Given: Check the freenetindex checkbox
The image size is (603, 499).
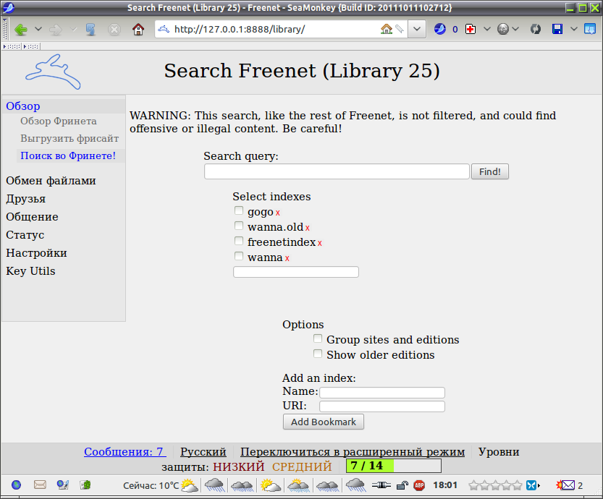Looking at the screenshot, I should click(x=239, y=241).
